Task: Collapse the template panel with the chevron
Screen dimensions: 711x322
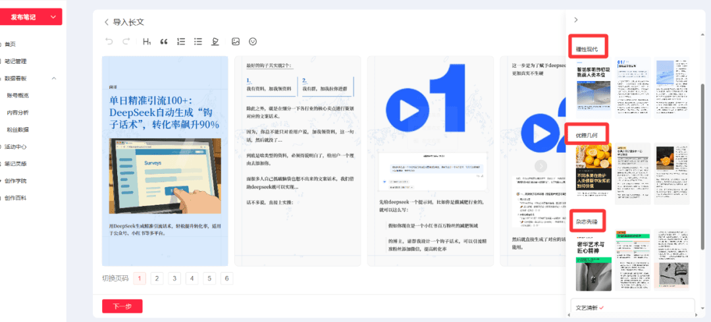Action: [576, 20]
